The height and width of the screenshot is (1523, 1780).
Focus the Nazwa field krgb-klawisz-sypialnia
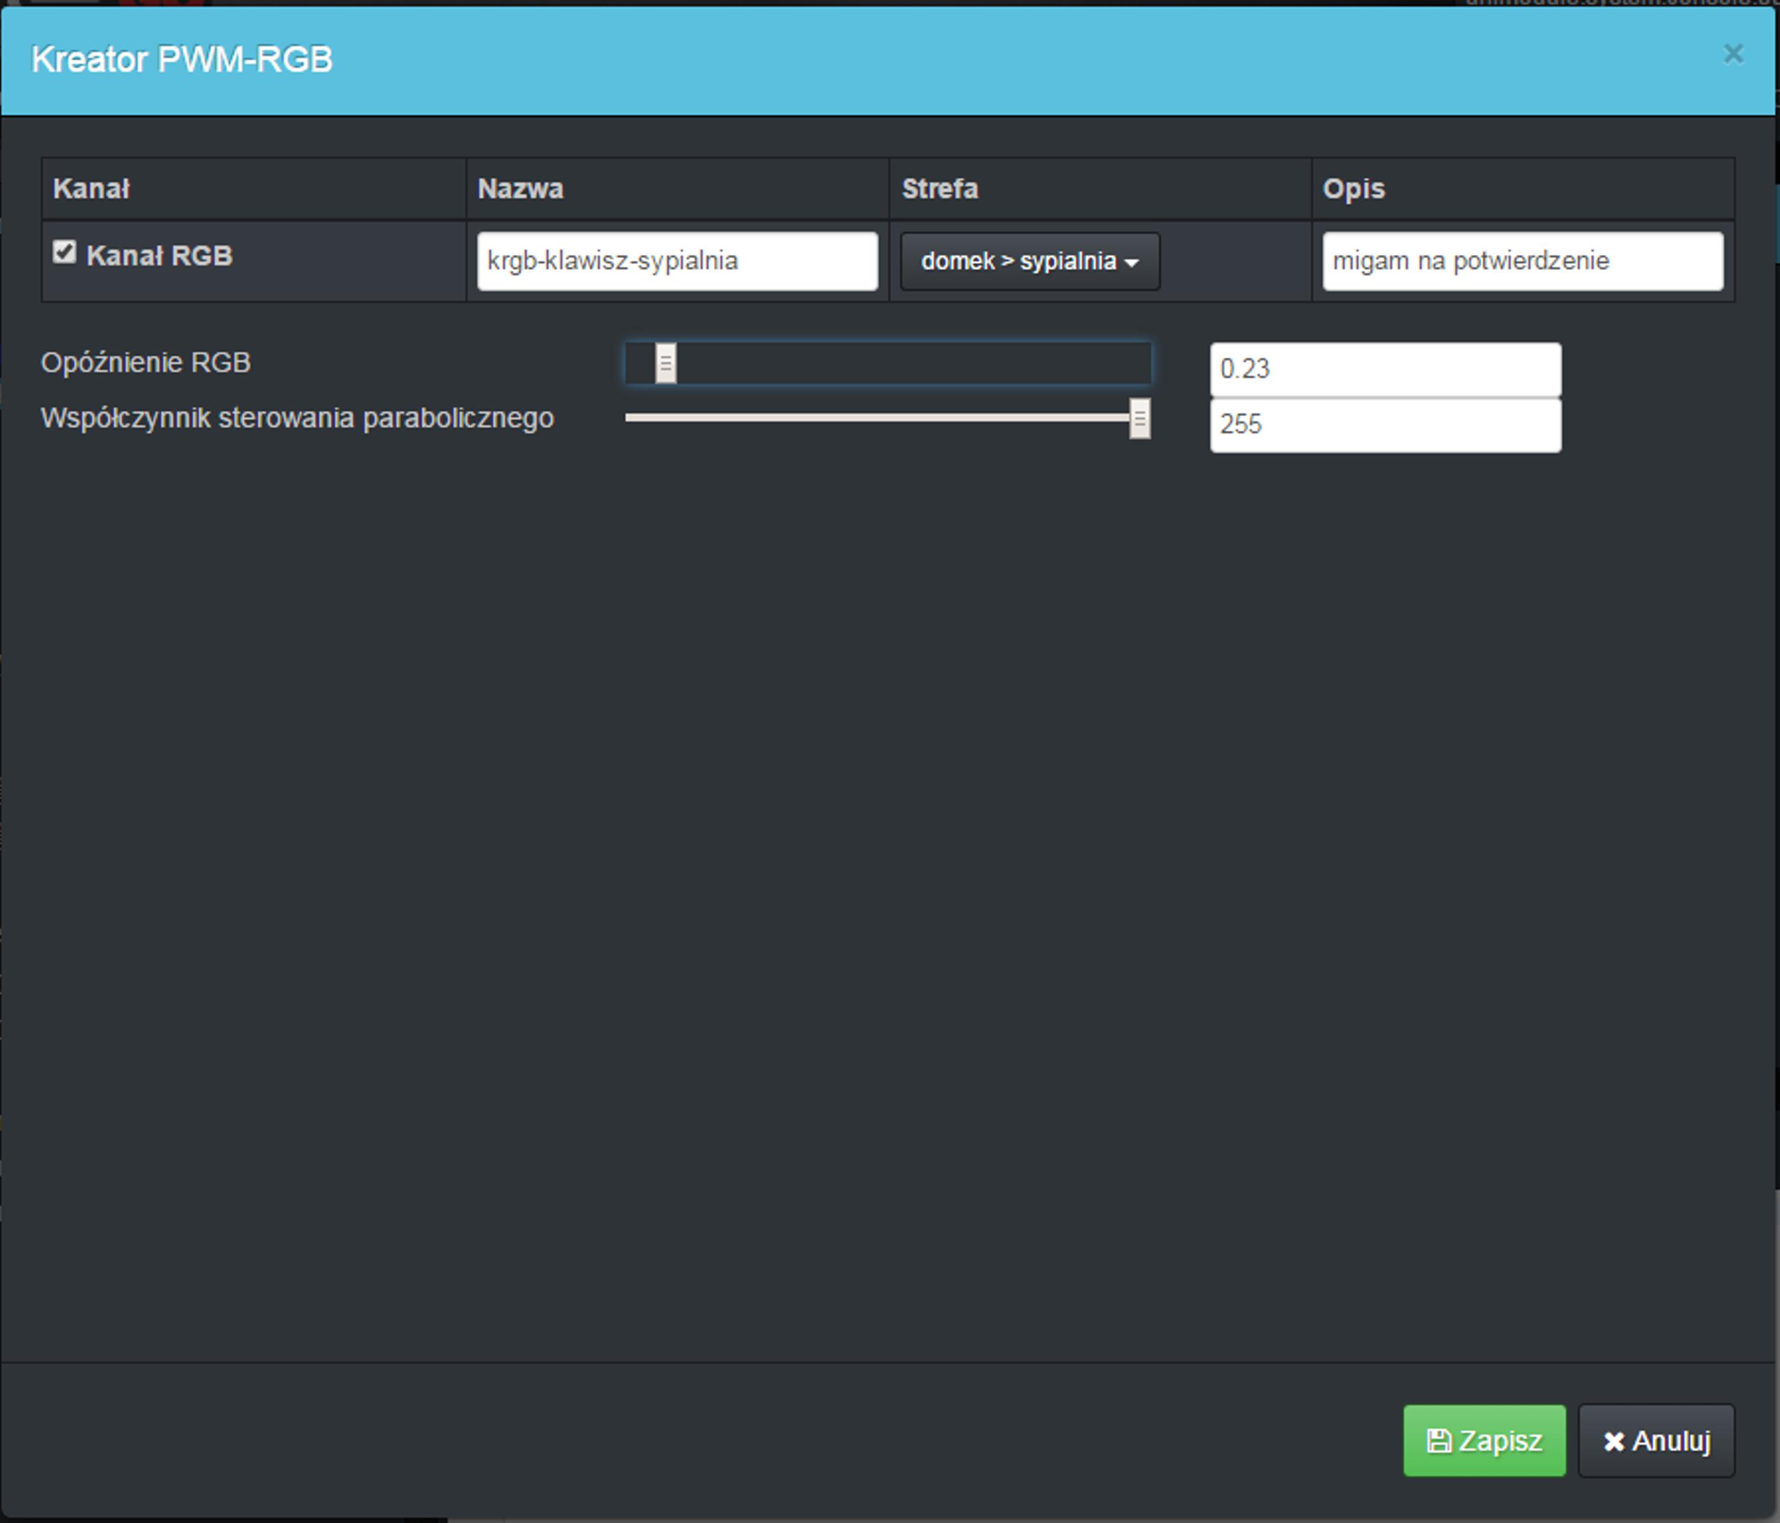pyautogui.click(x=677, y=261)
